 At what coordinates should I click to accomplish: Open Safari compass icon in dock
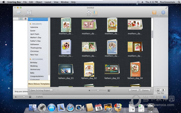click(70, 108)
